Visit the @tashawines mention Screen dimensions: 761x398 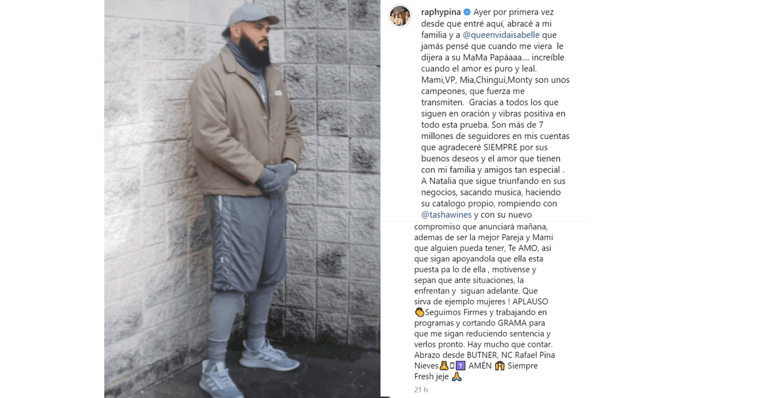(446, 215)
